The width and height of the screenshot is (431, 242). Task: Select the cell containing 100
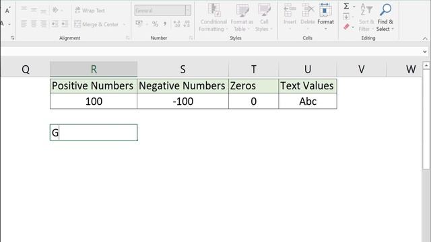(94, 102)
